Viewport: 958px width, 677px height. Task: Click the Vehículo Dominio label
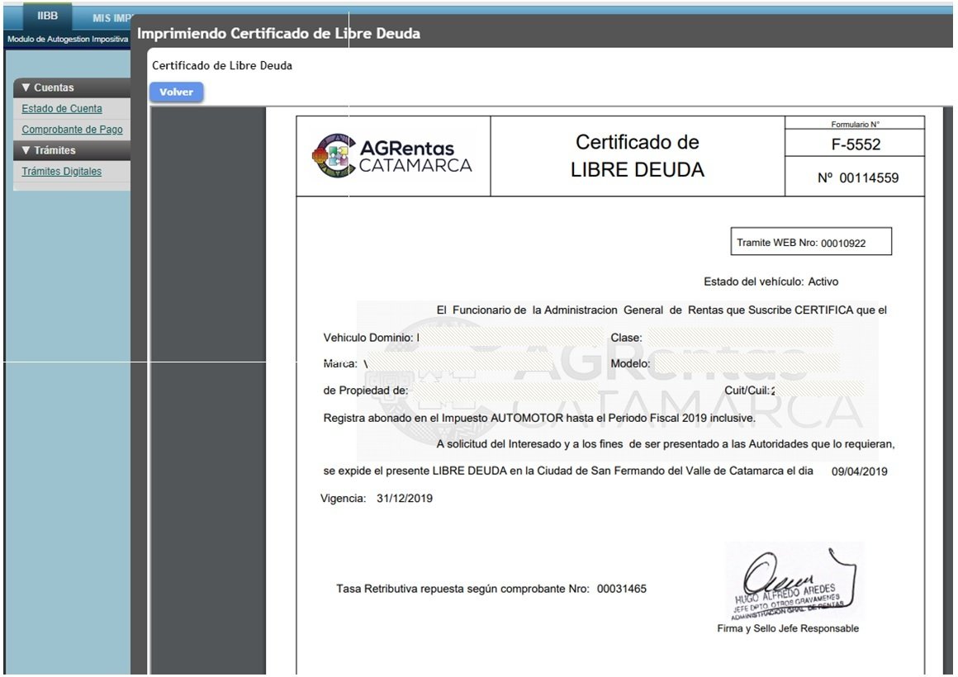(368, 338)
